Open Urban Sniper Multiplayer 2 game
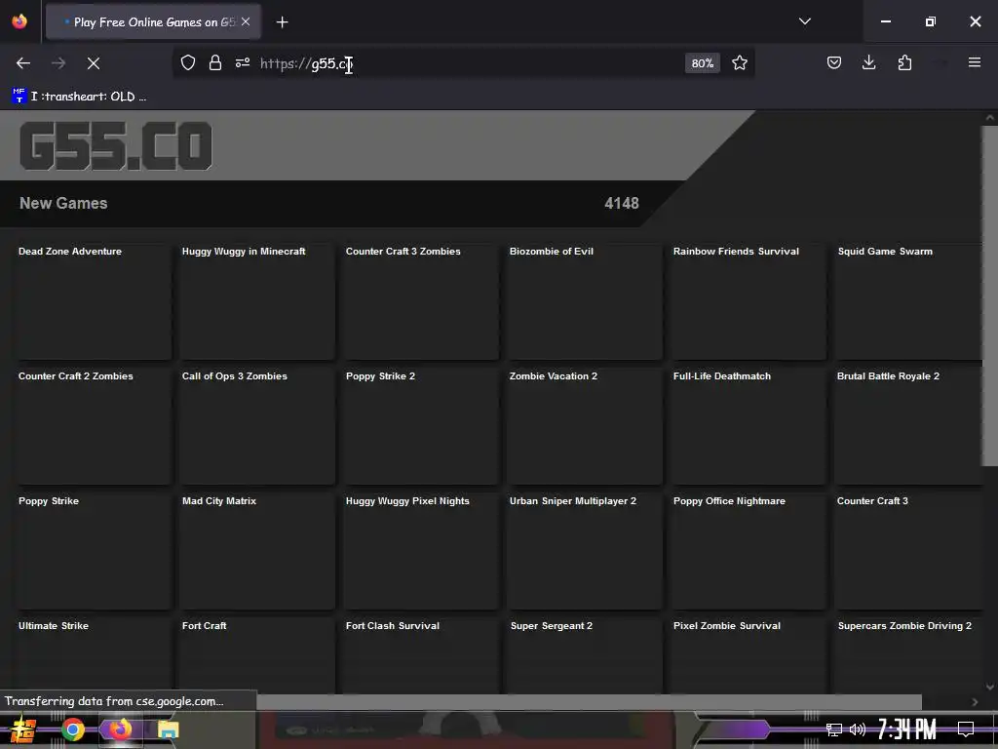The image size is (998, 749). (585, 551)
